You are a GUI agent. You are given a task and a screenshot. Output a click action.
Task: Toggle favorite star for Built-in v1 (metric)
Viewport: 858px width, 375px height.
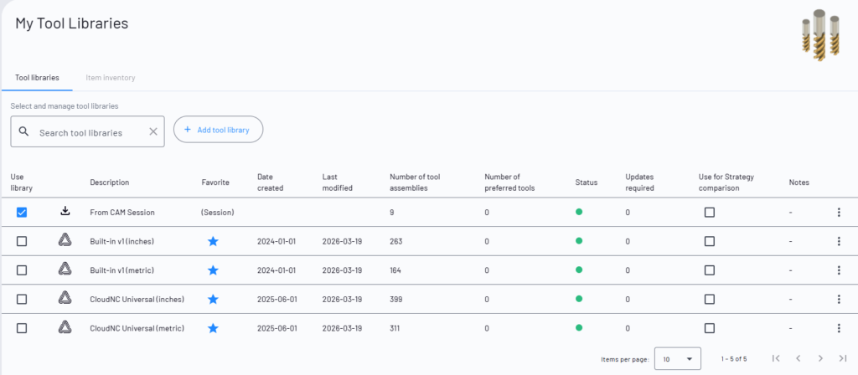tap(213, 270)
